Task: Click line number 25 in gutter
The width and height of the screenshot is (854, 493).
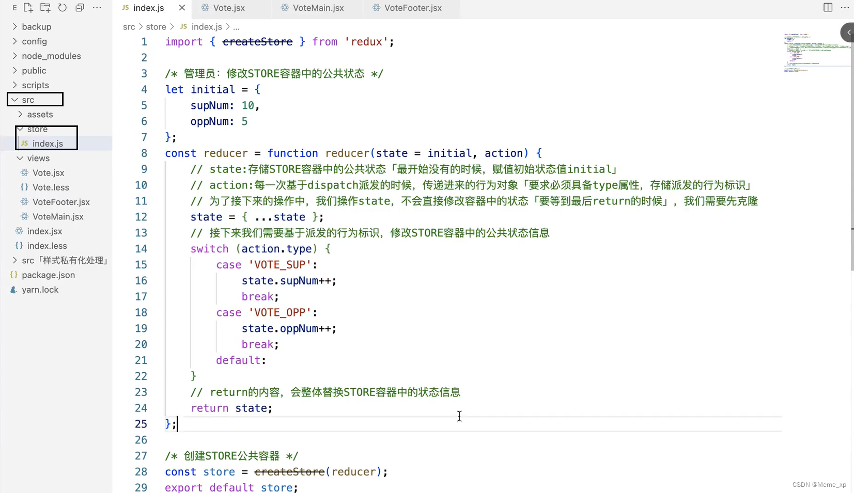Action: 141,424
